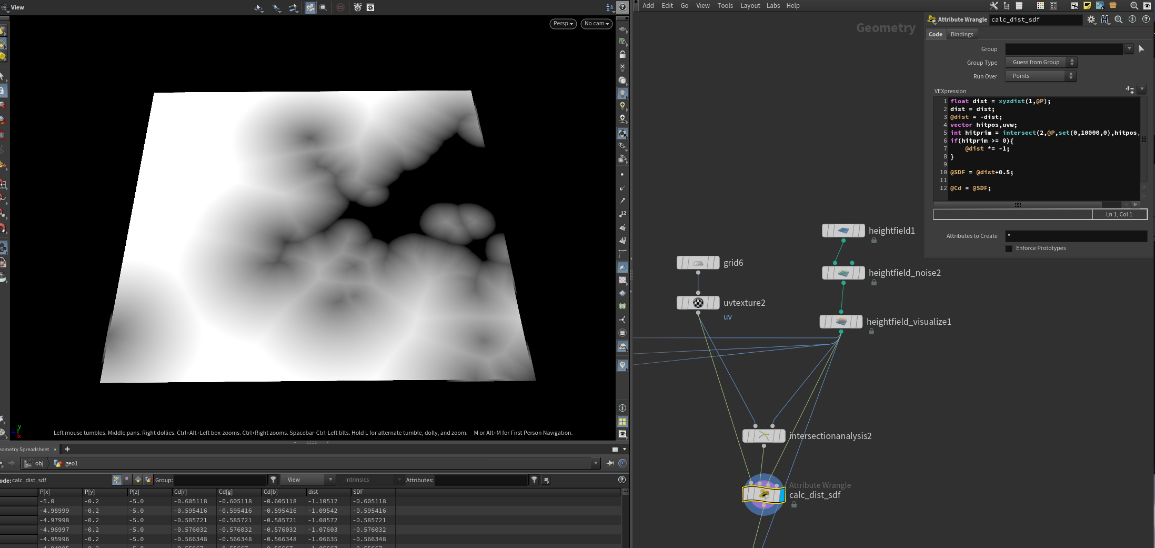The image size is (1155, 548).
Task: Toggle the points attribute view in spreadsheet
Action: coord(117,480)
